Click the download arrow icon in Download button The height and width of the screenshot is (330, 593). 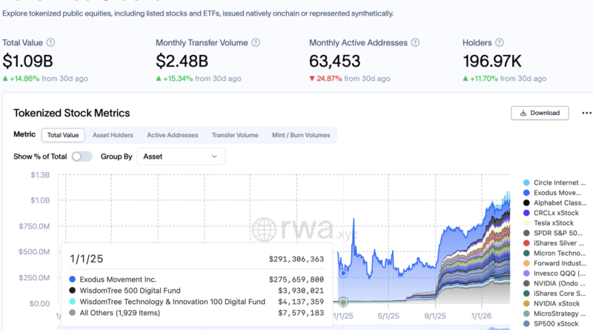pyautogui.click(x=523, y=113)
